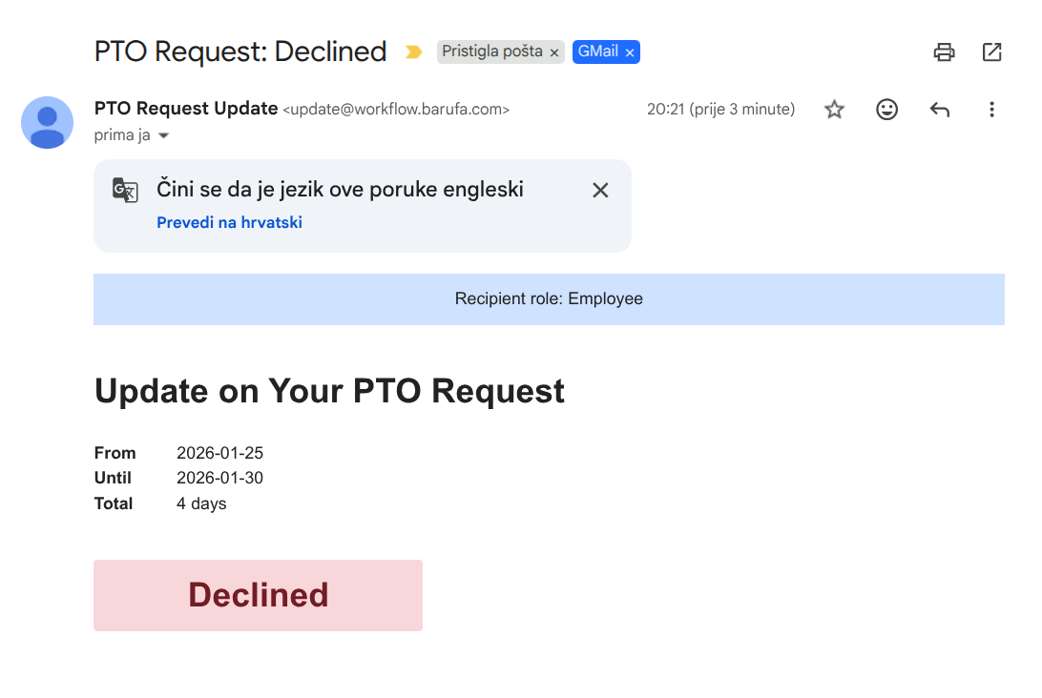Viewport: 1042px width, 698px height.
Task: Click the sender's profile avatar
Action: pyautogui.click(x=48, y=122)
